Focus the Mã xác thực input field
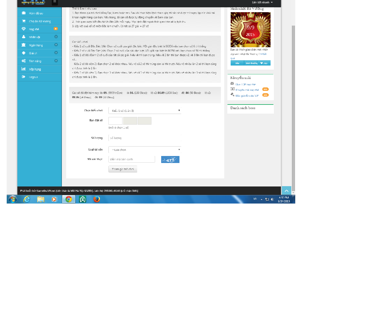The width and height of the screenshot is (390, 312). [132, 159]
